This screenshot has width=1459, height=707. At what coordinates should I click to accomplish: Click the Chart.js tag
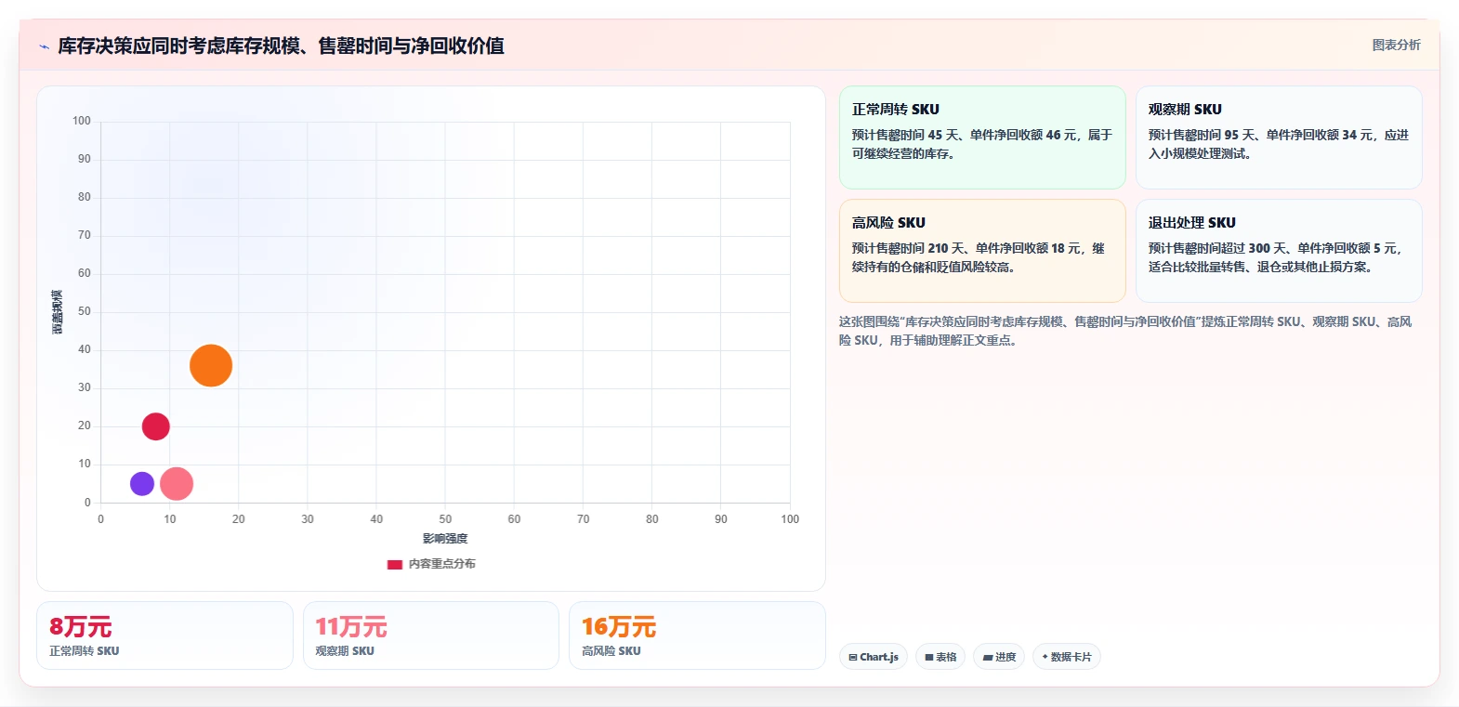click(x=874, y=657)
